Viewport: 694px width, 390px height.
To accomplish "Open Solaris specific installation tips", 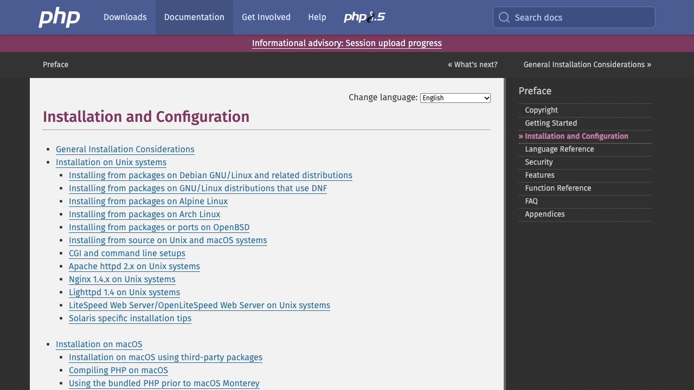I will click(130, 318).
